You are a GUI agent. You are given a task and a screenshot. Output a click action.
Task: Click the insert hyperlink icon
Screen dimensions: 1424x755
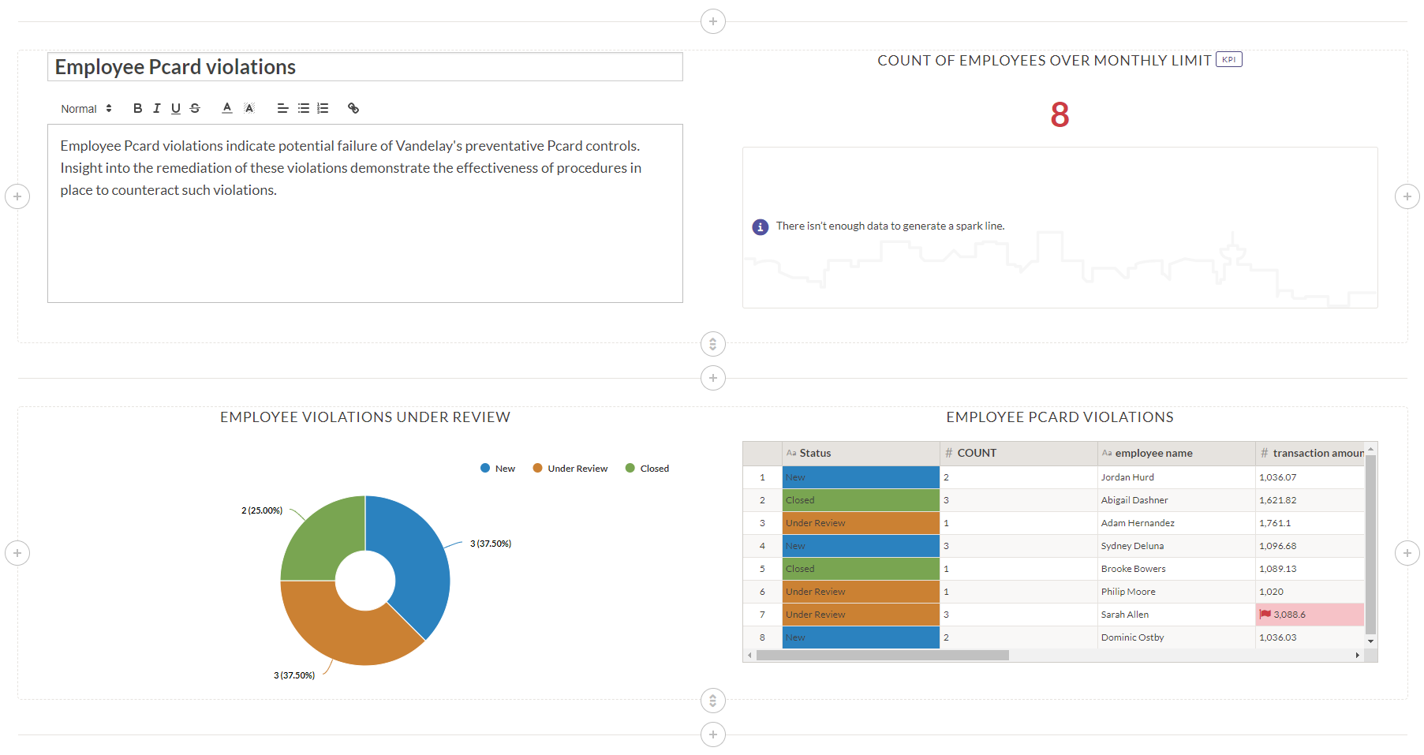click(353, 108)
